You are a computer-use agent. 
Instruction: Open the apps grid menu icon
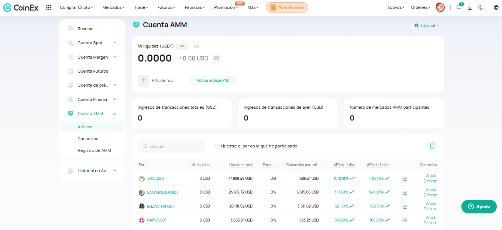pos(49,7)
